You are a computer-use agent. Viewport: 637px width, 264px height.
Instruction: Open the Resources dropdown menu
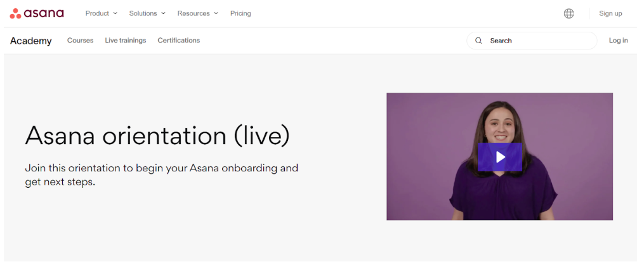(197, 13)
